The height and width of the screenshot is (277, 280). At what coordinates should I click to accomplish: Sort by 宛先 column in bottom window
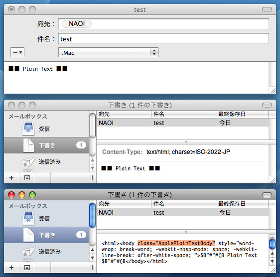(x=124, y=204)
